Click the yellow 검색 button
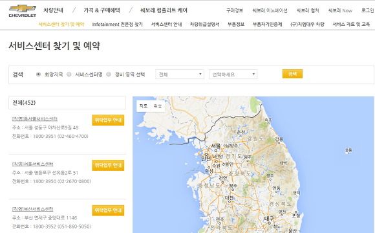 coord(292,74)
